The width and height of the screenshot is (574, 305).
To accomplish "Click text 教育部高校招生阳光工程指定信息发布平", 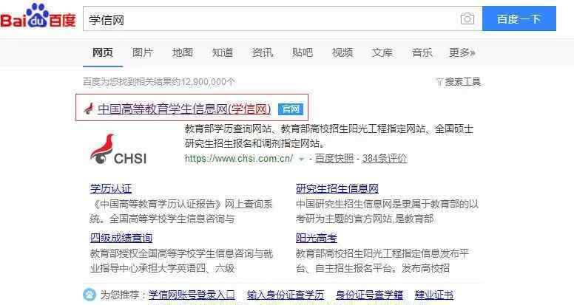I will click(x=382, y=253).
